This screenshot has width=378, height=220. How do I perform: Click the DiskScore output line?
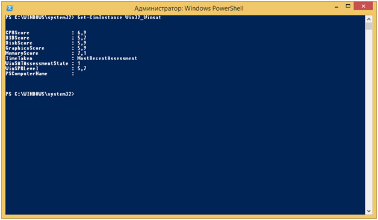click(x=46, y=43)
